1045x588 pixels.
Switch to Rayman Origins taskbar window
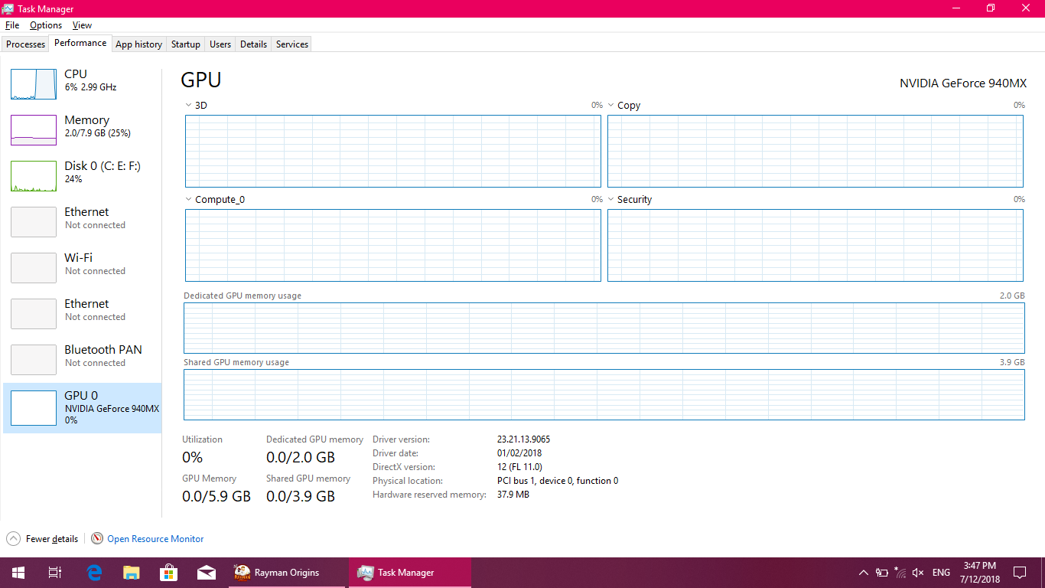point(288,573)
